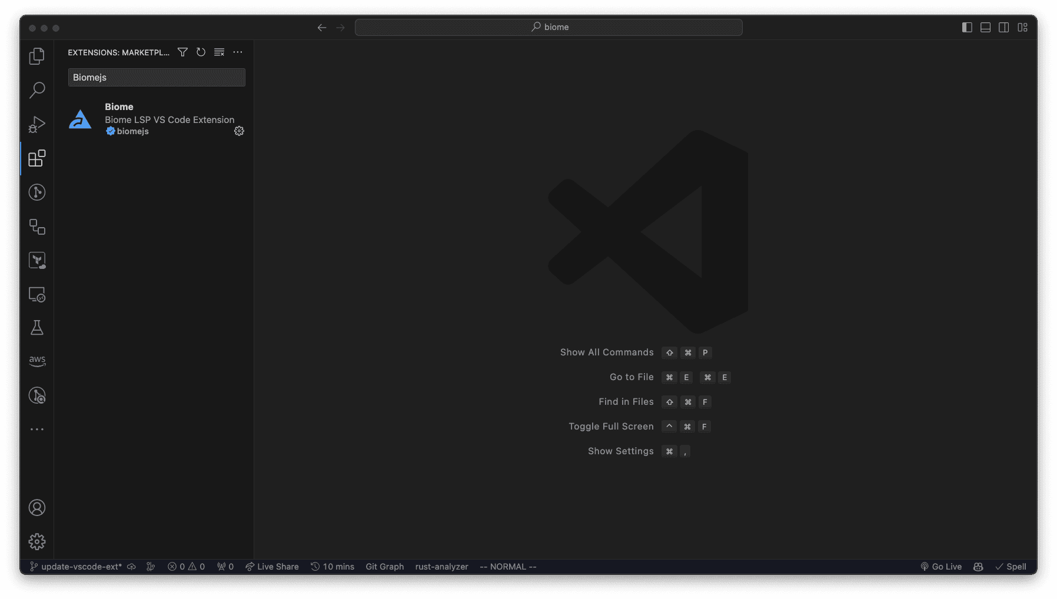
Task: Open the Accounts menu icon
Action: point(37,508)
